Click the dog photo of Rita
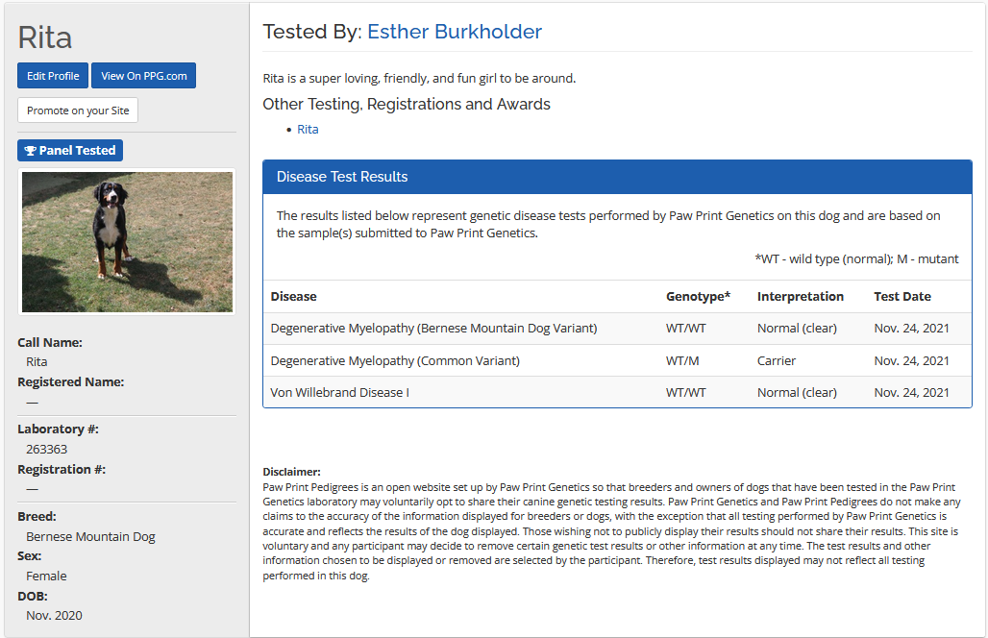The height and width of the screenshot is (638, 988). coord(127,241)
